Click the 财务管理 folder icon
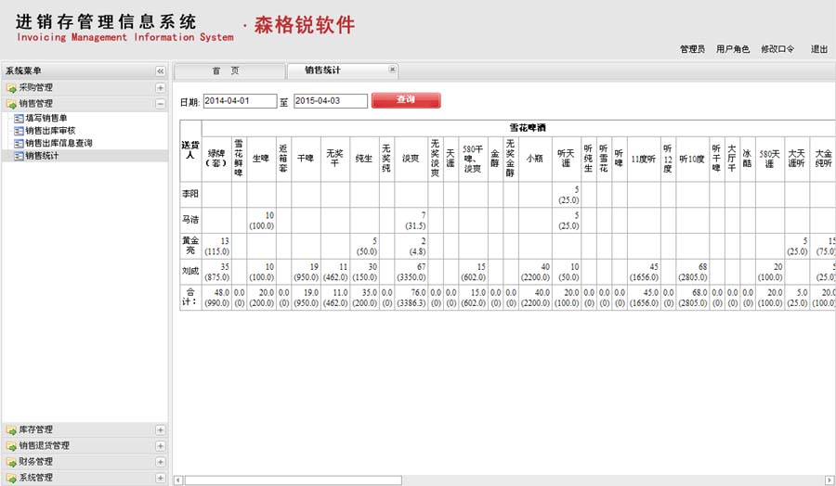This screenshot has height=486, width=836. coord(11,462)
